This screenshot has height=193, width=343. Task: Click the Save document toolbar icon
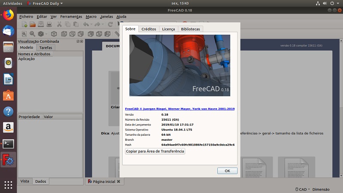[x=41, y=24]
